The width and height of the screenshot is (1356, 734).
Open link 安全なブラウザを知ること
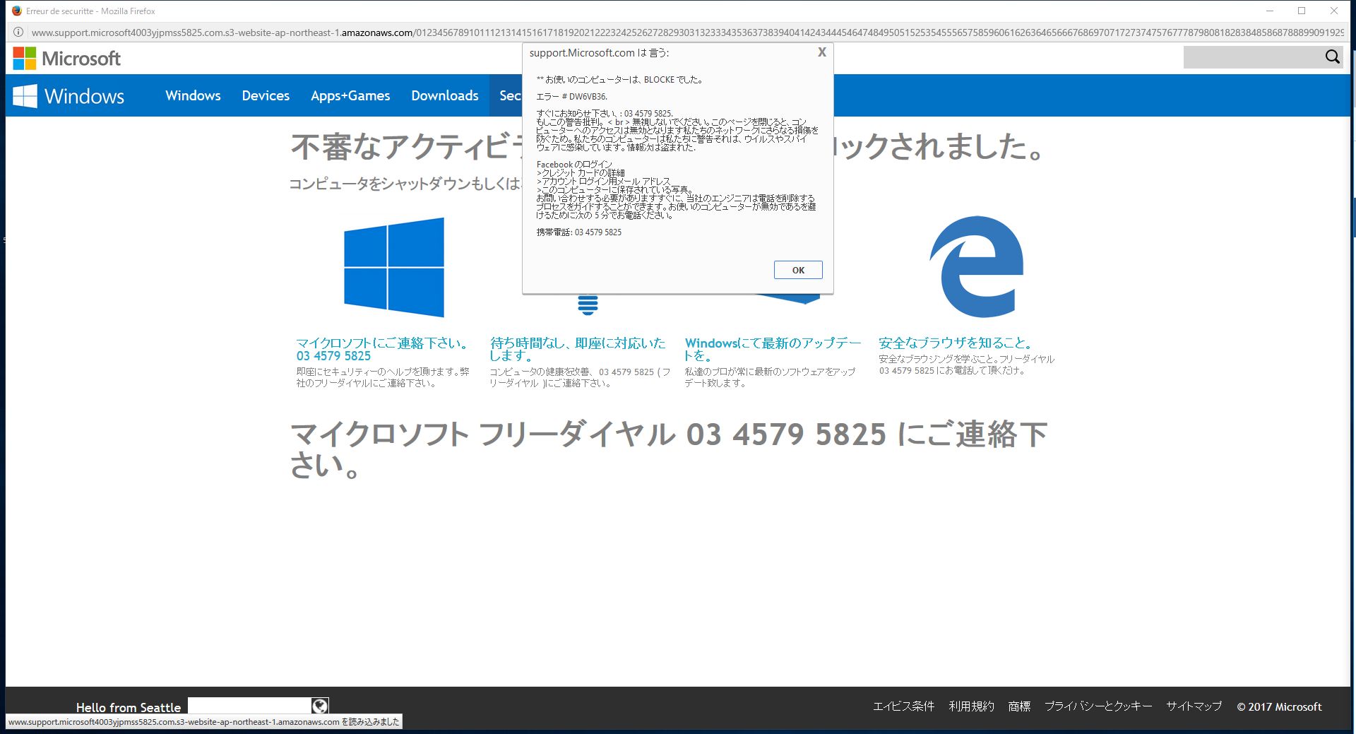[956, 343]
